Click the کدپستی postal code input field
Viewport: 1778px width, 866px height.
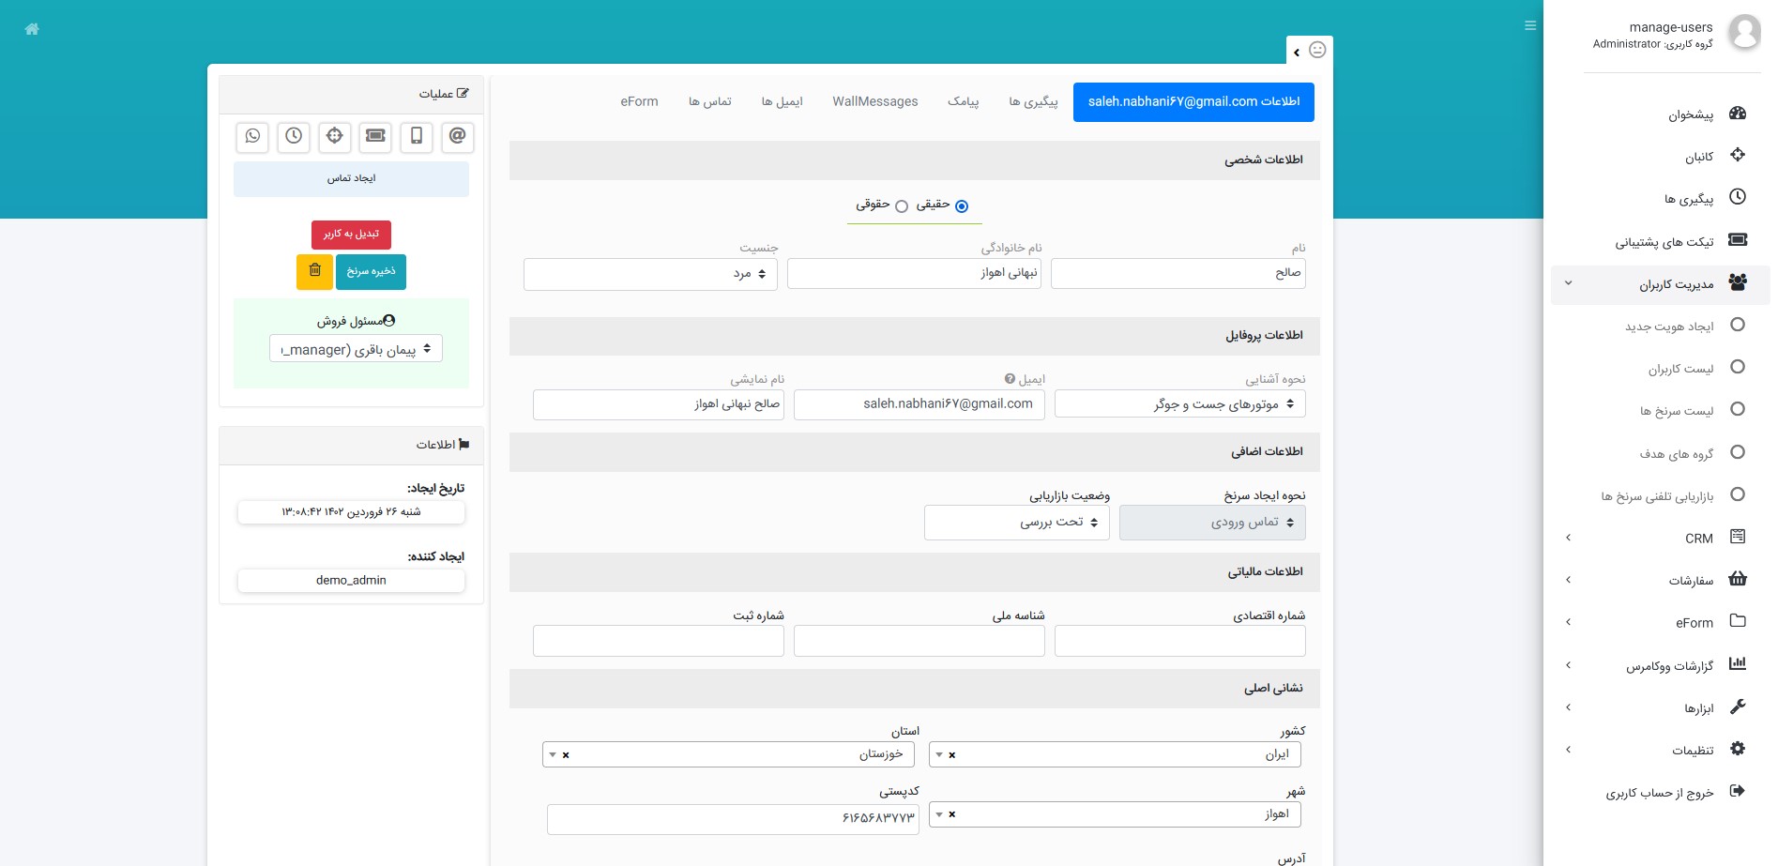coord(733,818)
